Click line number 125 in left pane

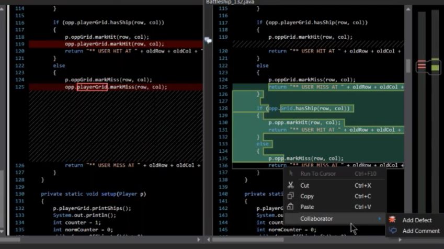19,87
